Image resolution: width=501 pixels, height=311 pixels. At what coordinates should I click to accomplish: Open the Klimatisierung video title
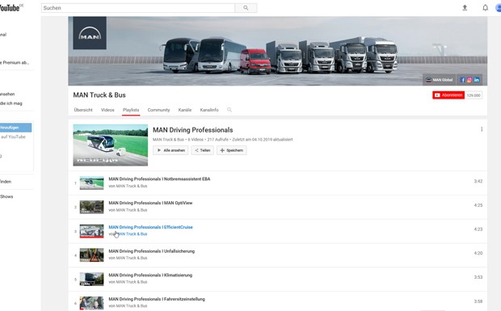(150, 275)
